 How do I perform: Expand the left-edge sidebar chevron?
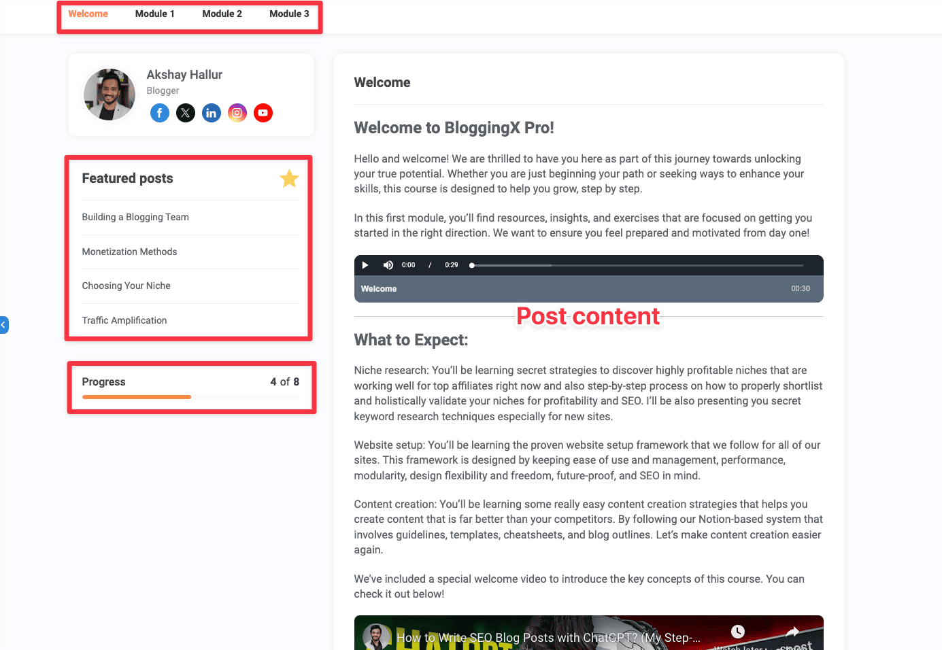pyautogui.click(x=4, y=325)
